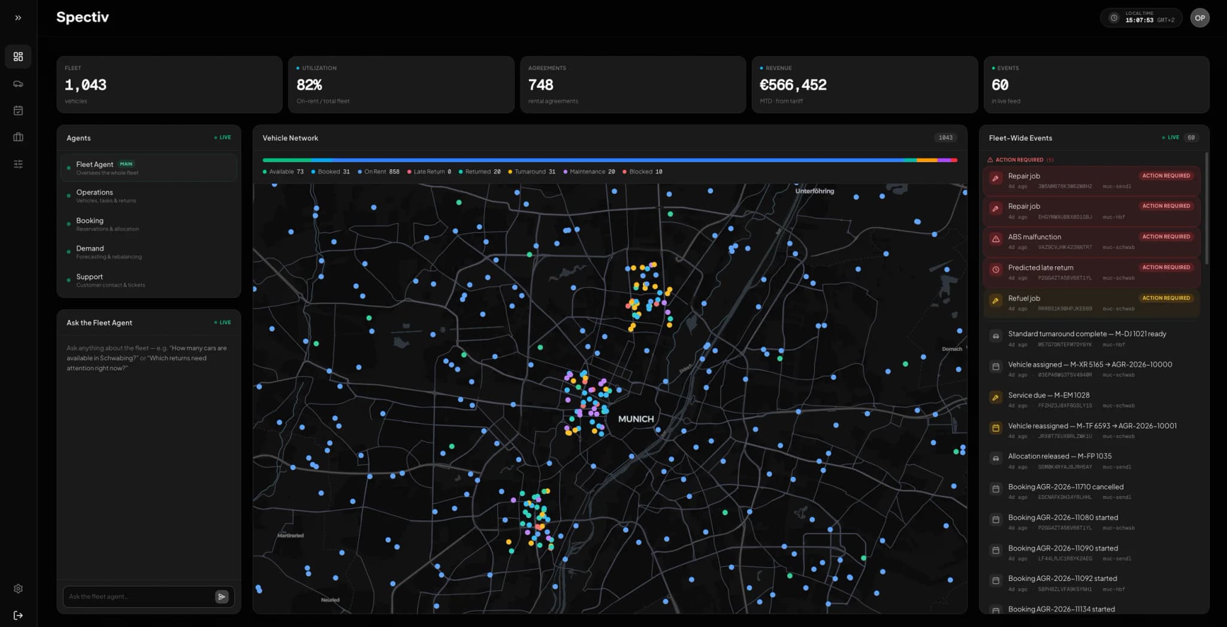Toggle the On Rent status in map legend
The height and width of the screenshot is (627, 1227).
tap(379, 172)
